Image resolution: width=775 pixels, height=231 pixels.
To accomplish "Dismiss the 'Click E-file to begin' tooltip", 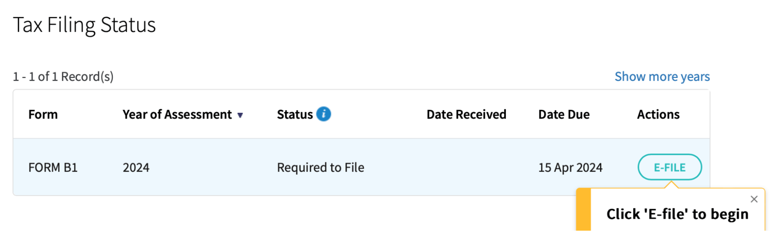I will pos(754,199).
